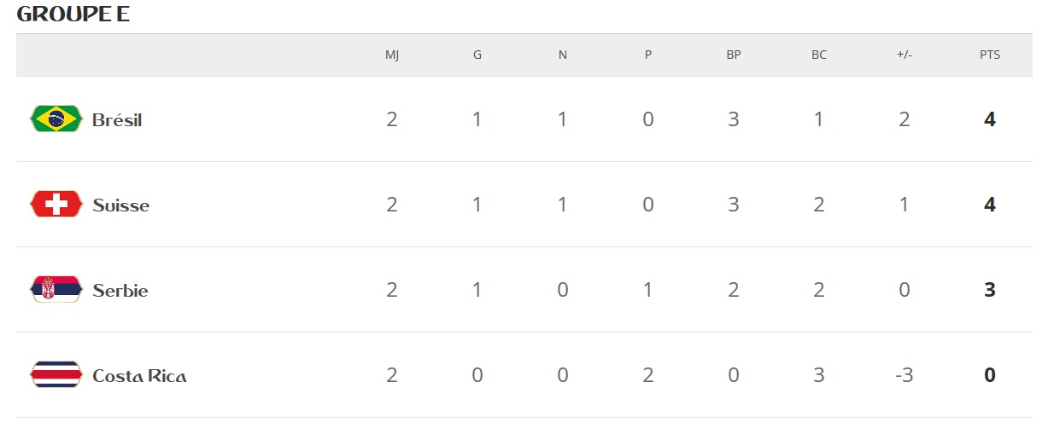Click the N draws column header
The image size is (1060, 434).
(x=562, y=55)
